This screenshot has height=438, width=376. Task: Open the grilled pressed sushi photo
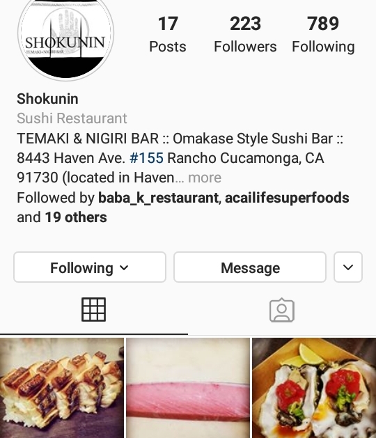pyautogui.click(x=62, y=388)
